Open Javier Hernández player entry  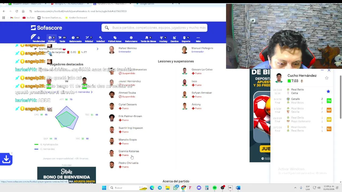[x=126, y=83]
